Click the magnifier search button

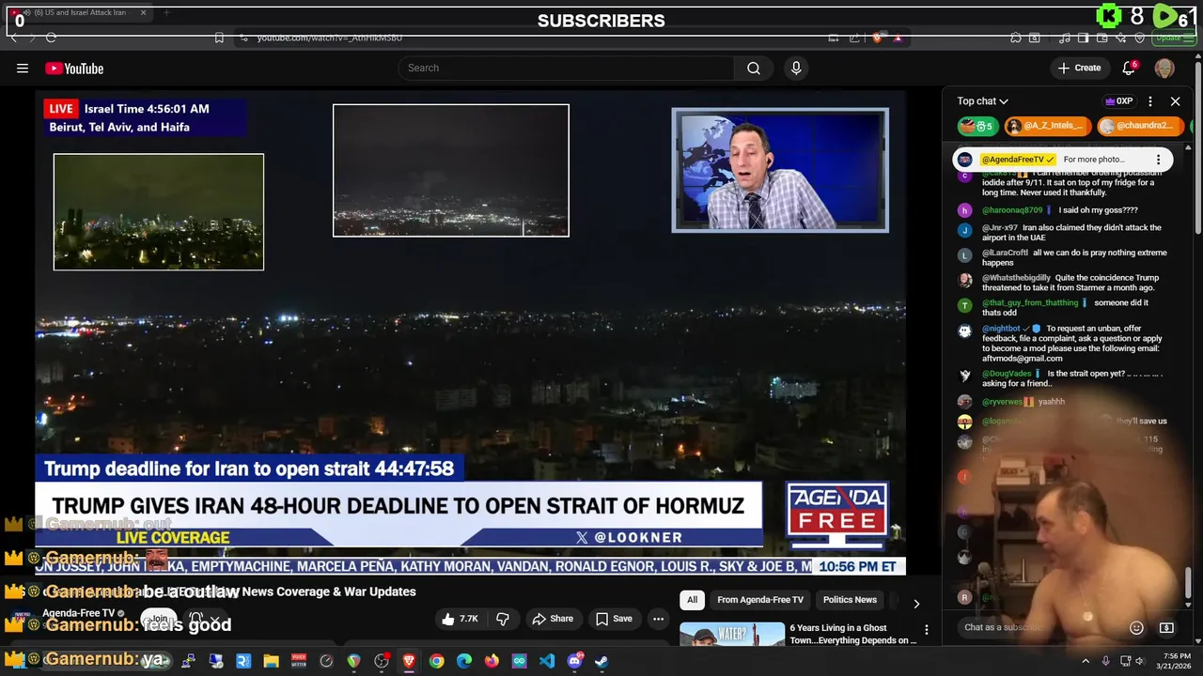tap(754, 68)
